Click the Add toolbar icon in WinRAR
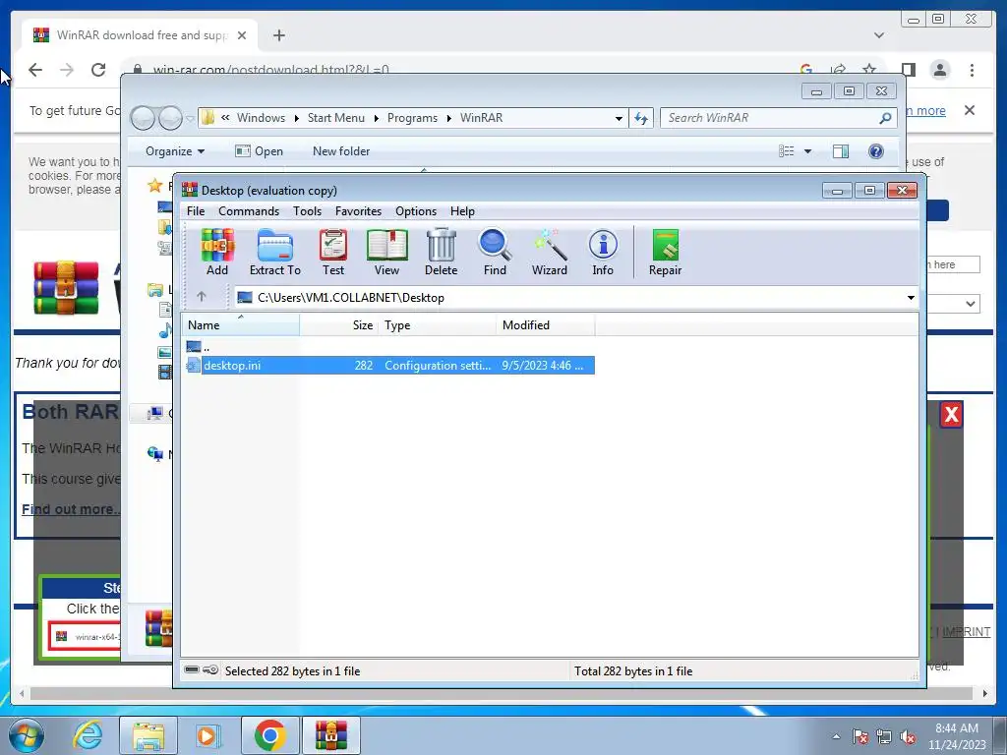Viewport: 1007px width, 755px height. click(x=217, y=253)
